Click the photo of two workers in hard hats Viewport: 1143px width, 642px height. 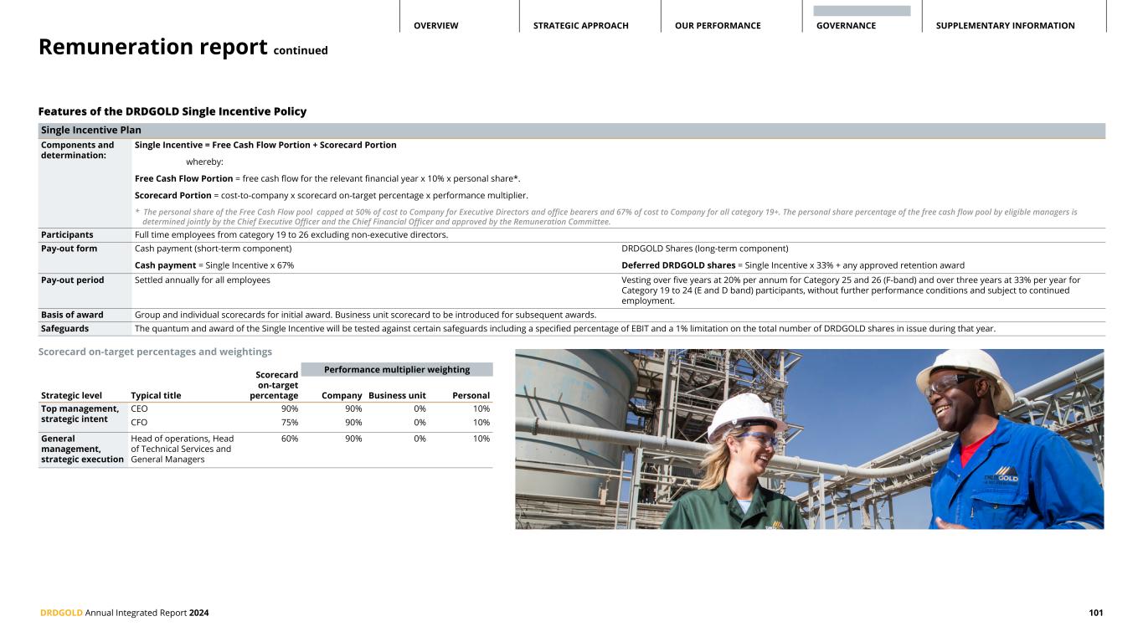point(809,439)
